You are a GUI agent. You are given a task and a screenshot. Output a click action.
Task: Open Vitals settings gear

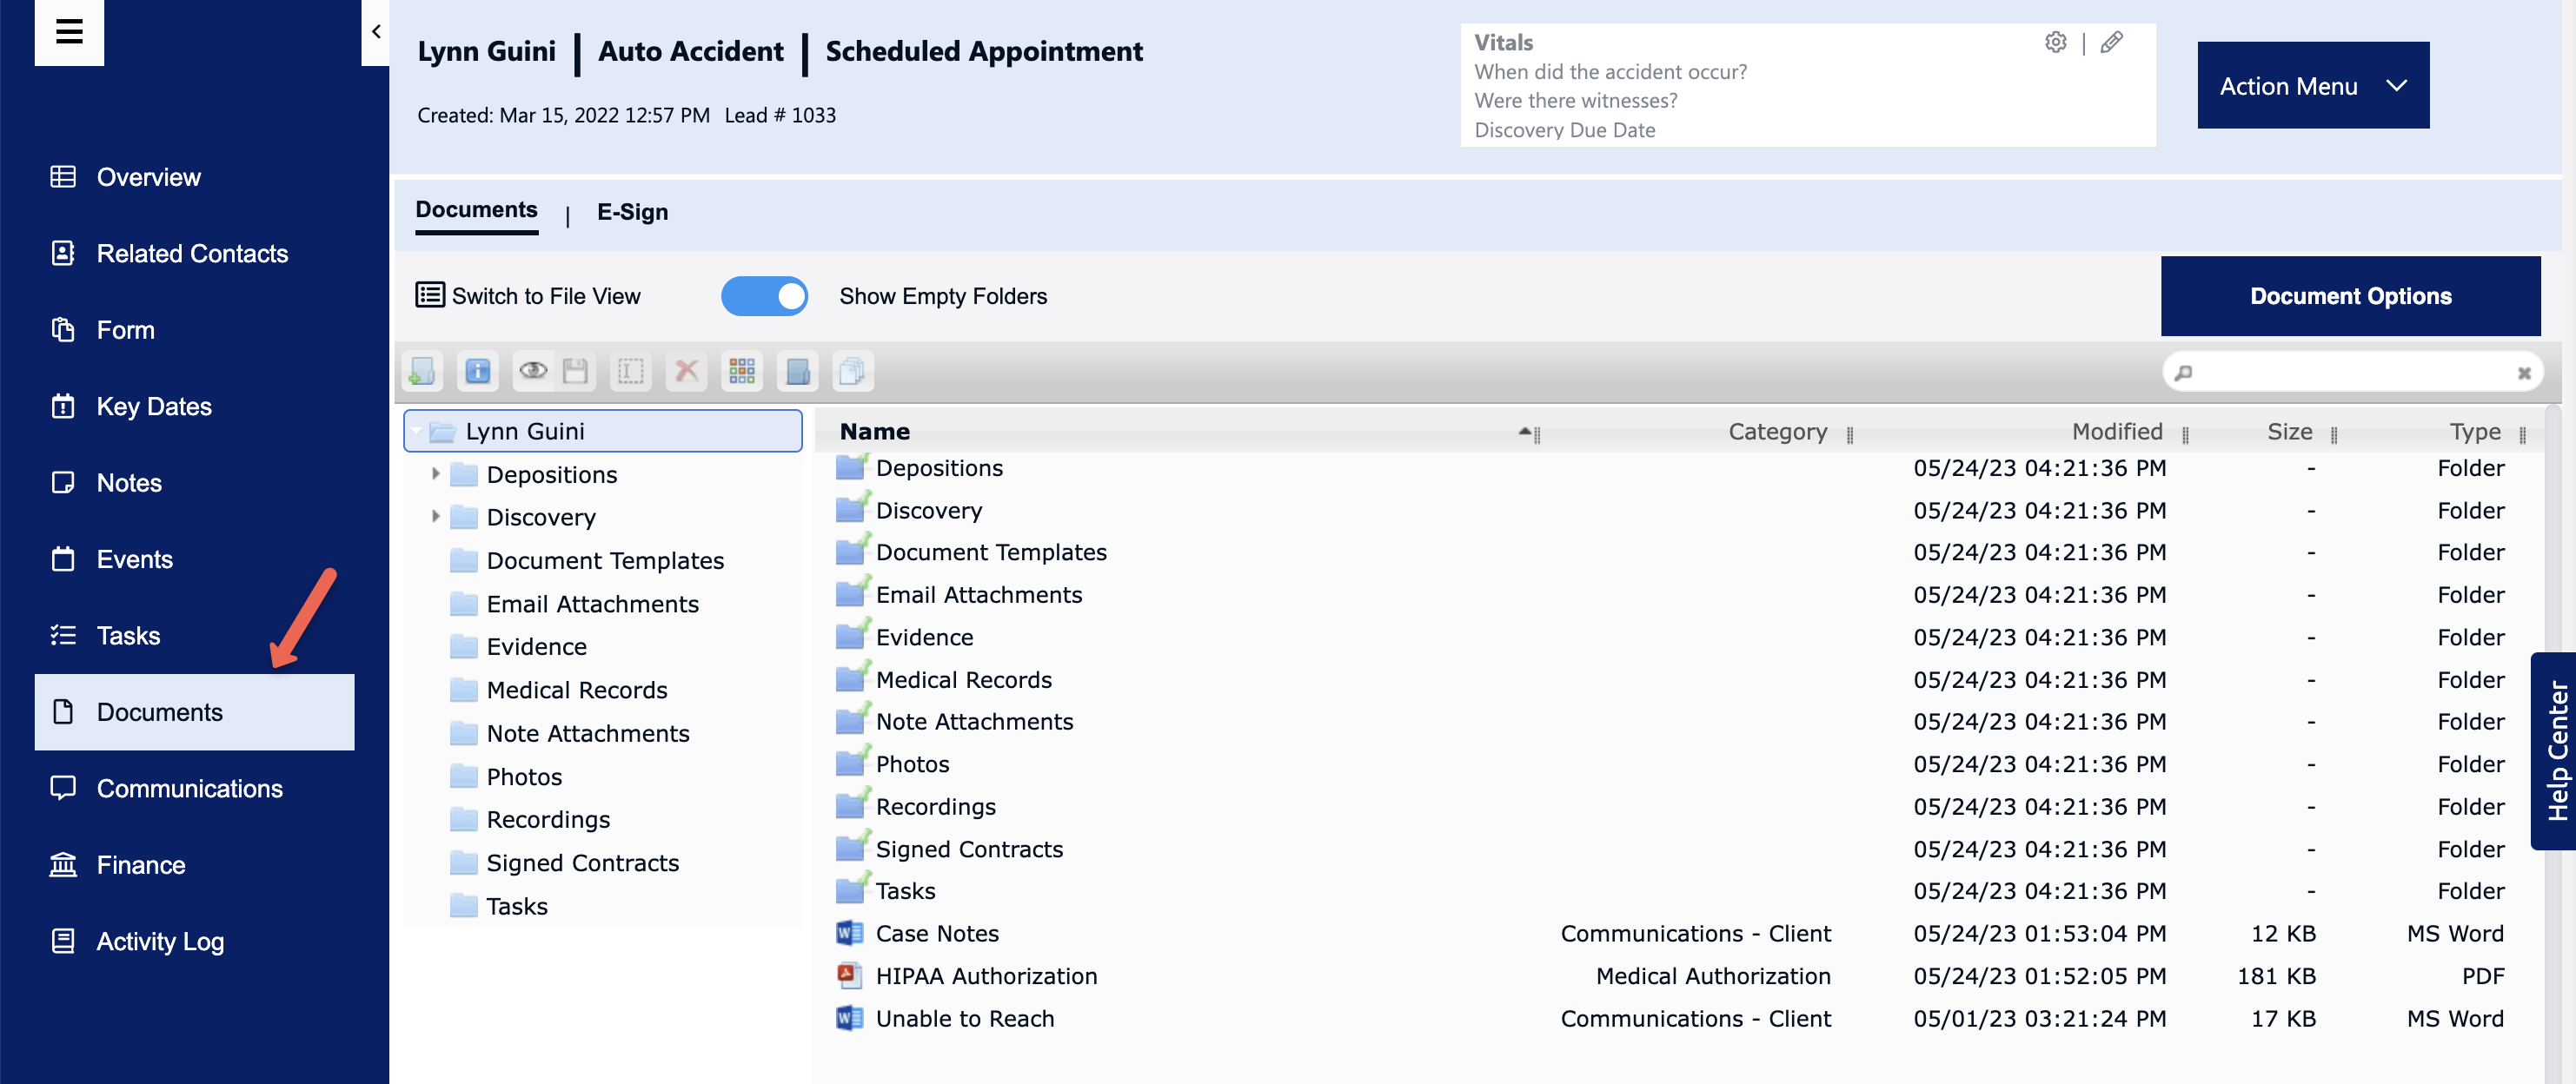(x=2055, y=42)
